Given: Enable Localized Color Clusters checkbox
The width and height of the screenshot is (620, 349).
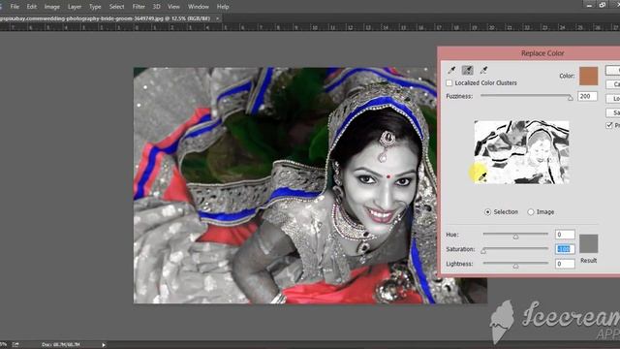Looking at the screenshot, I should pyautogui.click(x=449, y=83).
